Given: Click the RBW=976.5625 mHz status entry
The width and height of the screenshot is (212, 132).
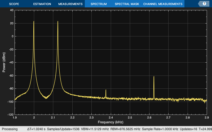Looking at the screenshot, I should (125, 129).
